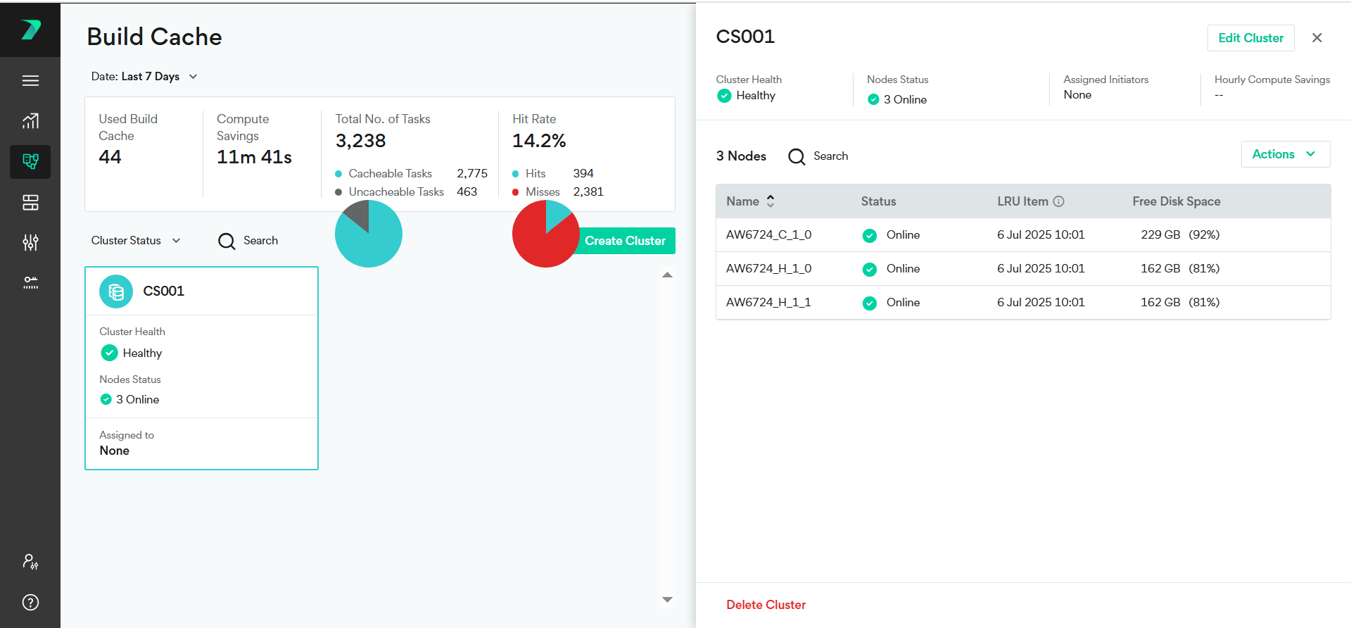Expand the Date Last 7 Days dropdown

point(144,77)
